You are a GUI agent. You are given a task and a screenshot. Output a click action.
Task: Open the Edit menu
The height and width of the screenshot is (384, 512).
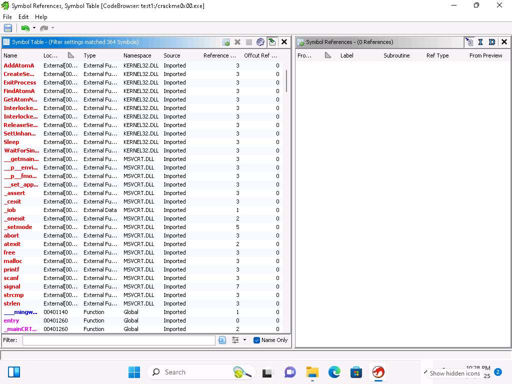23,17
